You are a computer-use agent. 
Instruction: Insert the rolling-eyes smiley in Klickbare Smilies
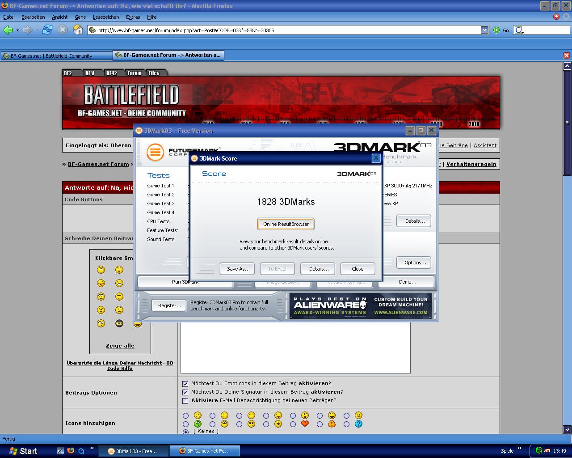point(101,297)
